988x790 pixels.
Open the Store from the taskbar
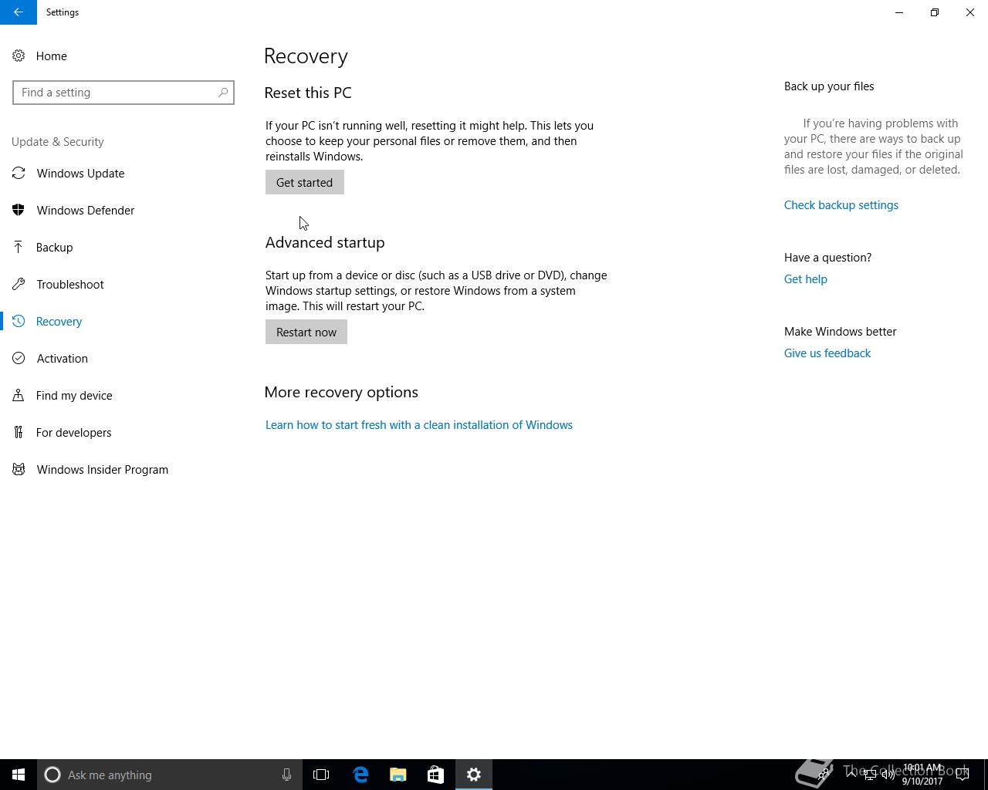pos(435,775)
